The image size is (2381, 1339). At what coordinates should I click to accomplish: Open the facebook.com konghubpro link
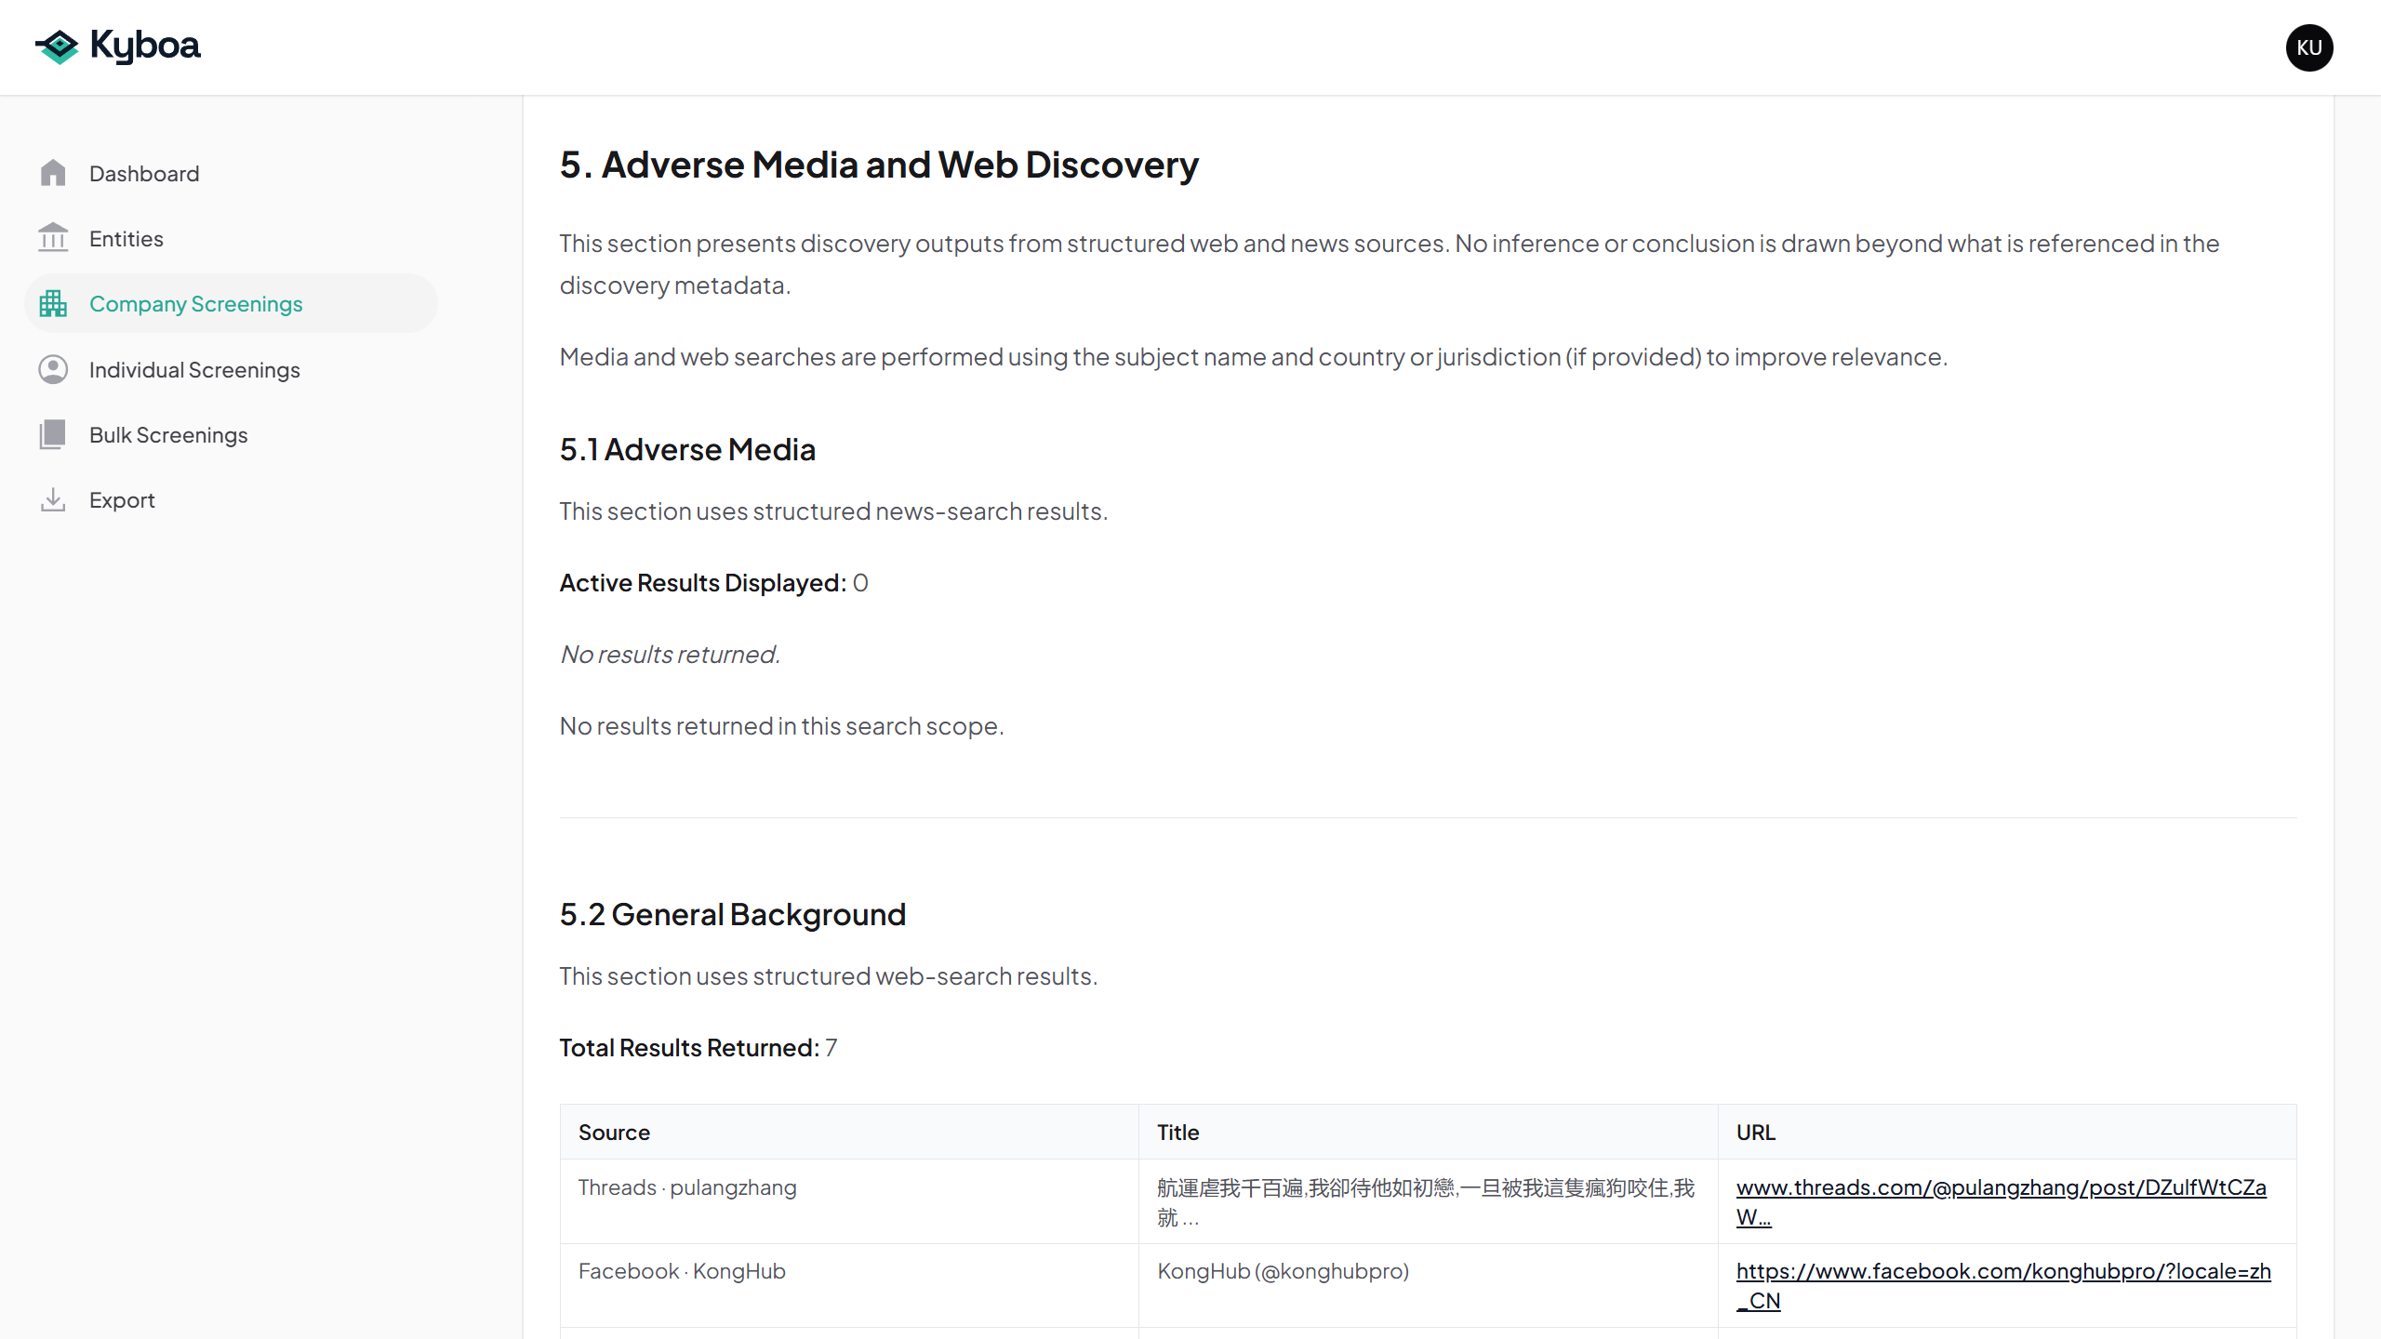(2003, 1285)
